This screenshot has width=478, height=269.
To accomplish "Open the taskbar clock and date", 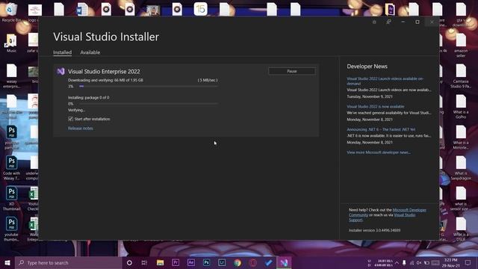I will (x=451, y=262).
